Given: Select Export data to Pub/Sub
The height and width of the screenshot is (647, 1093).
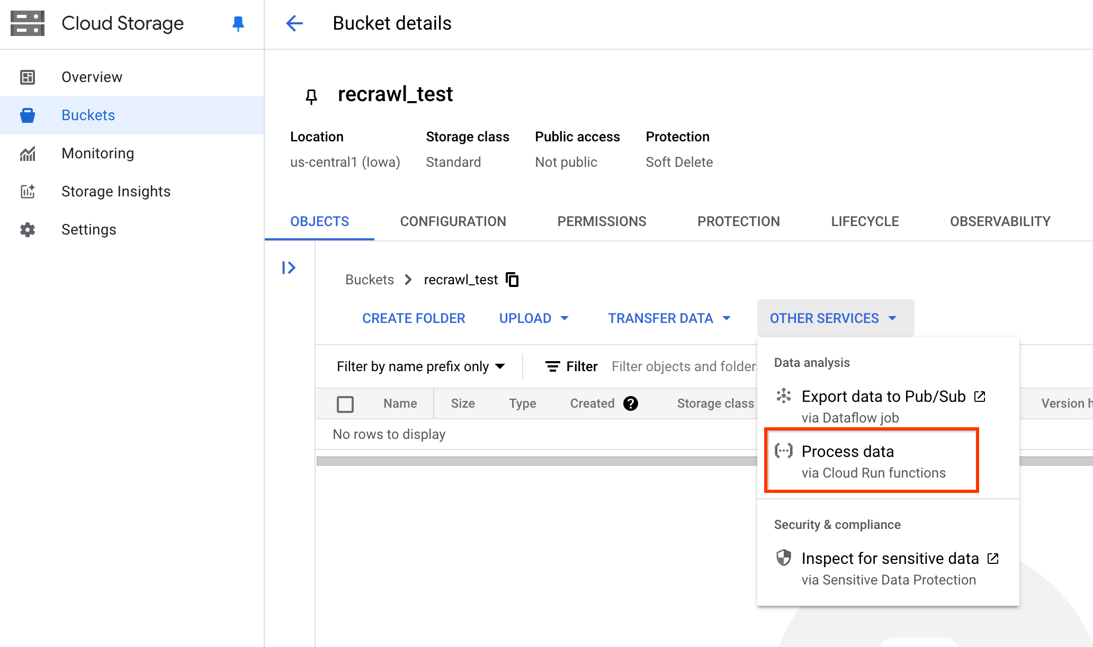Looking at the screenshot, I should pos(888,406).
